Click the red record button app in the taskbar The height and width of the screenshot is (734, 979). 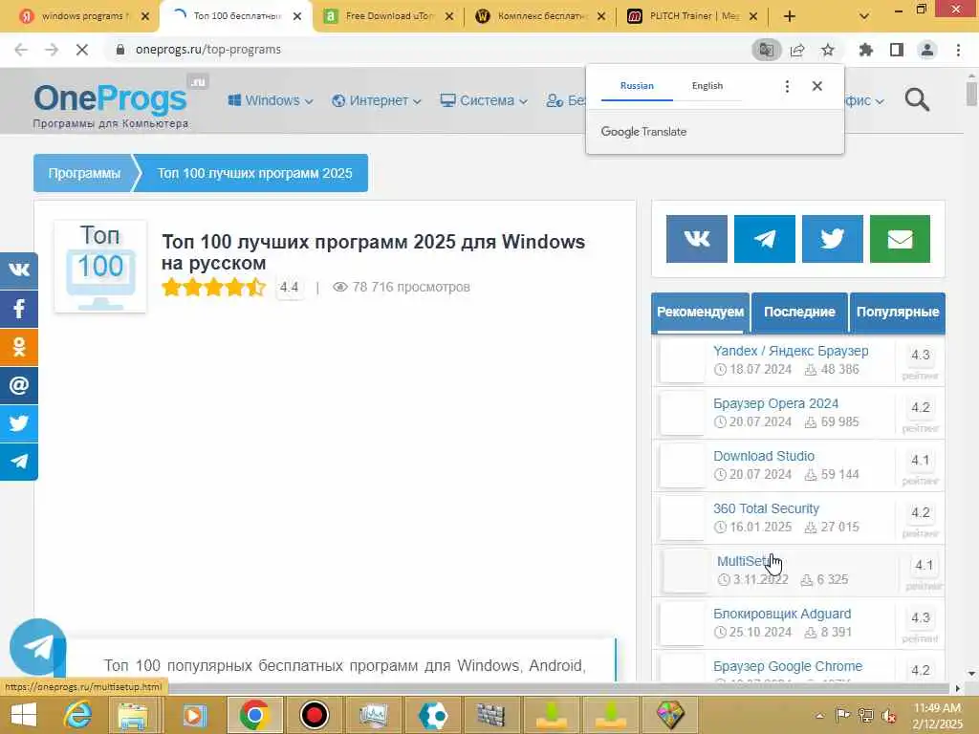[314, 715]
